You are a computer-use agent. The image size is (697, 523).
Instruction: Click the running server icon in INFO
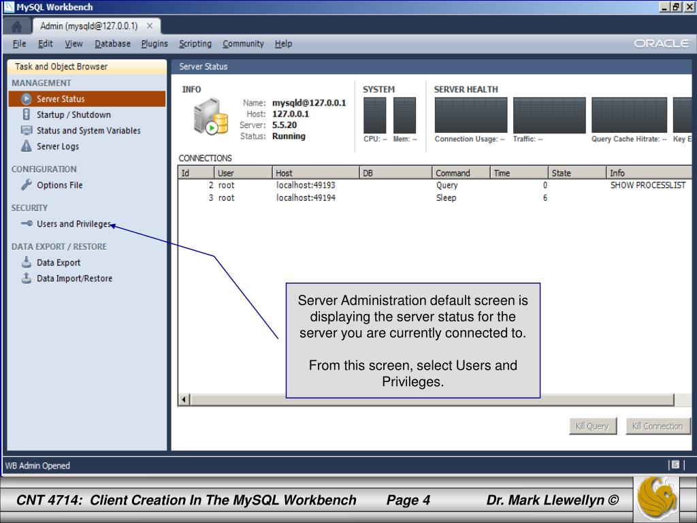click(211, 116)
